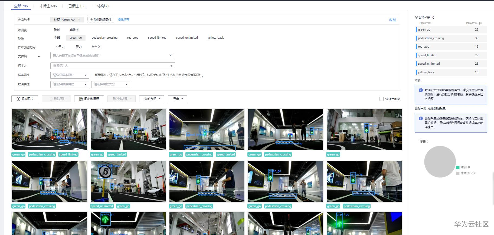The width and height of the screenshot is (494, 235).
Task: Open the 选择标注人 dropdown
Action: coord(113,66)
